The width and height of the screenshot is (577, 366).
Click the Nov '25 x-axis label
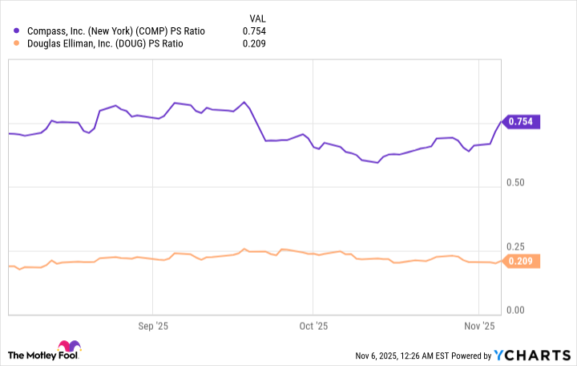coord(478,326)
